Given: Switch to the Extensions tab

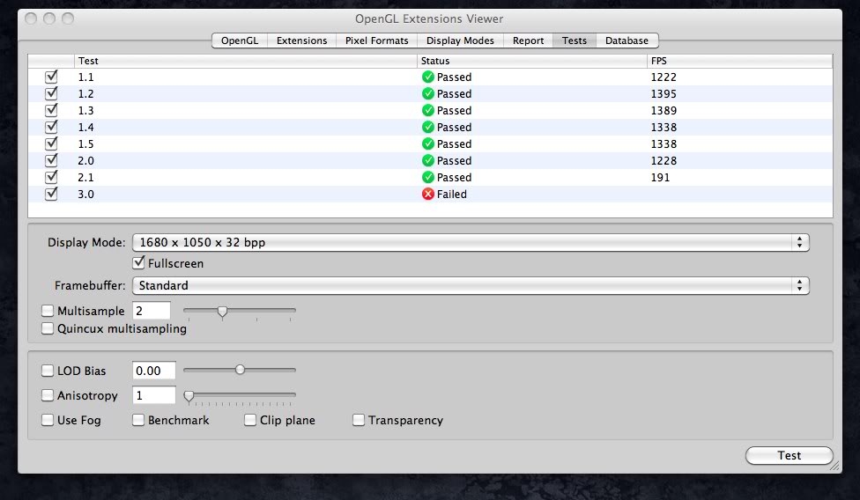Looking at the screenshot, I should pyautogui.click(x=301, y=40).
